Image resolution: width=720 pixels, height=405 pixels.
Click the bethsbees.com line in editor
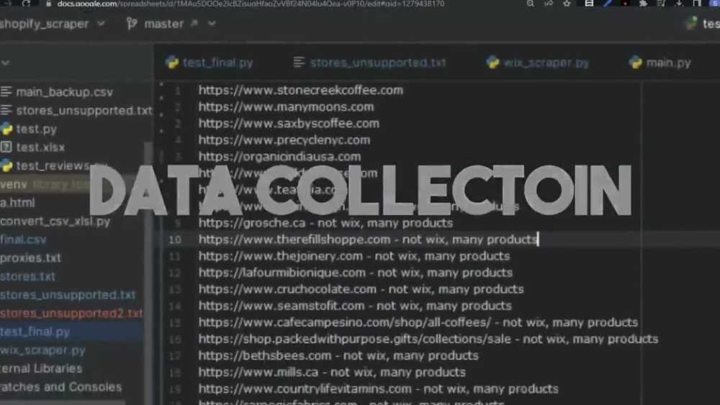[x=338, y=355]
